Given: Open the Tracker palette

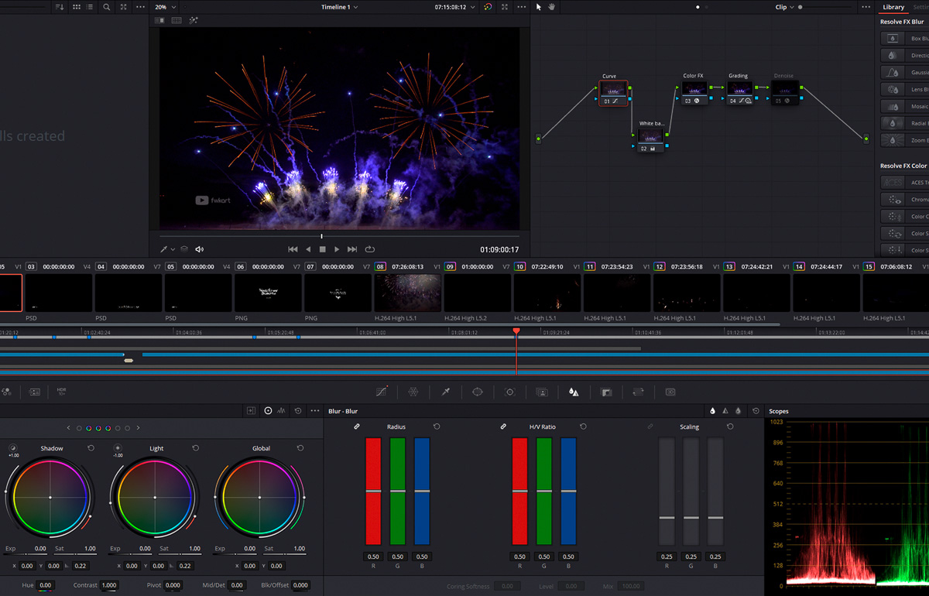Looking at the screenshot, I should (x=510, y=392).
